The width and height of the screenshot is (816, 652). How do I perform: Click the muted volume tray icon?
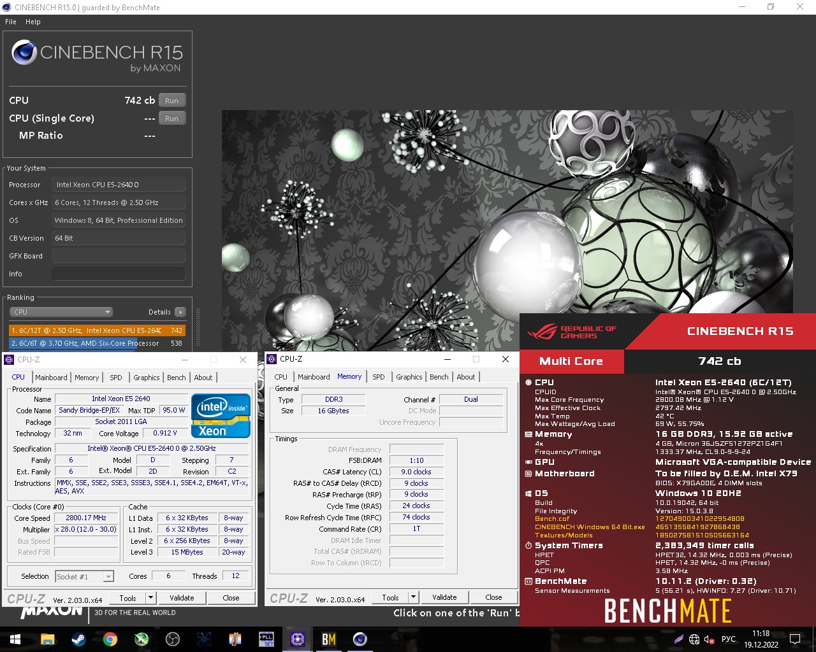click(709, 639)
